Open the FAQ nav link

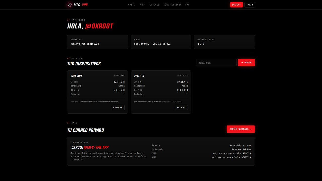187,5
